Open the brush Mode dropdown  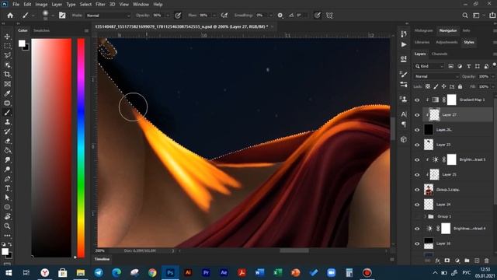[x=108, y=16]
